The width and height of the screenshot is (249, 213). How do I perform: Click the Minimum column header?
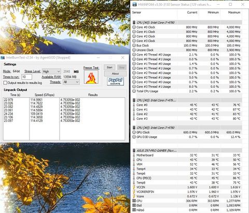213,12
